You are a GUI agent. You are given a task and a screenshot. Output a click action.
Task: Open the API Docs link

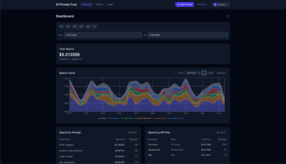pyautogui.click(x=202, y=4)
